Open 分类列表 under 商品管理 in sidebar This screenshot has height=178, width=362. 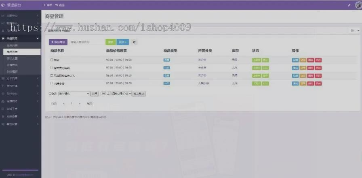[22, 46]
